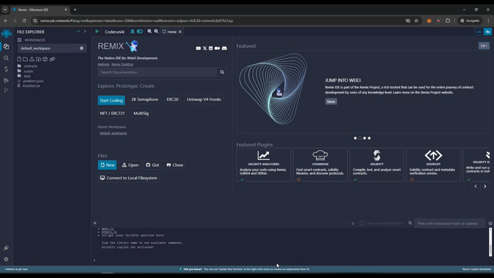Open the Search in files sidebar icon

(x=6, y=58)
